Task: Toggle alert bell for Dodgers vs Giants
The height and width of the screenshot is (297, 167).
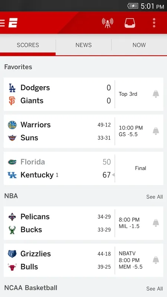Action: click(156, 94)
